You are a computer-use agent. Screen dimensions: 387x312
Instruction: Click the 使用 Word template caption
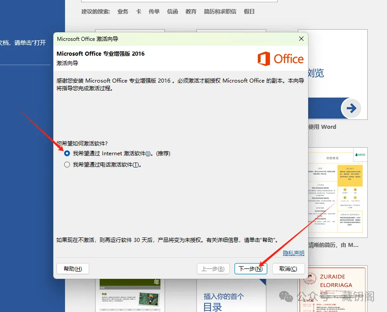click(322, 127)
